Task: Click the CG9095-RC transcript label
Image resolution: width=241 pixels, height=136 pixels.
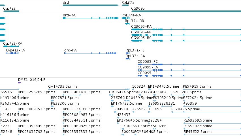Action: pyautogui.click(x=141, y=38)
